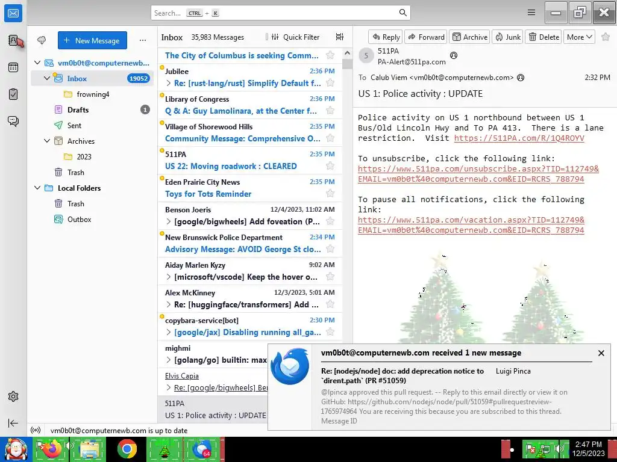
Task: Click Christmas tree taskbar app
Action: tap(164, 449)
